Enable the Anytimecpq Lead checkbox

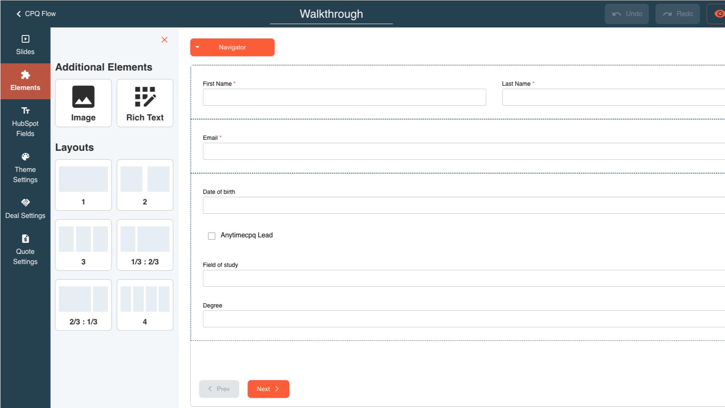[212, 236]
